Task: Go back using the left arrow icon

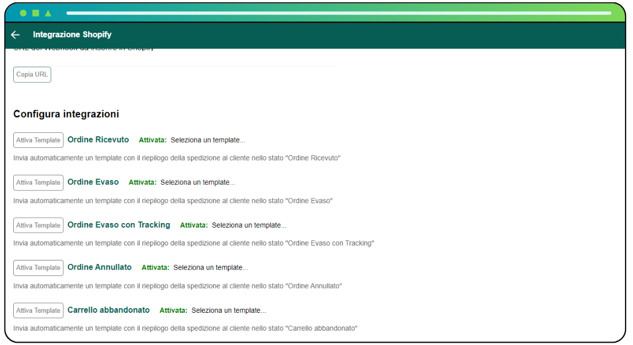Action: click(x=16, y=34)
